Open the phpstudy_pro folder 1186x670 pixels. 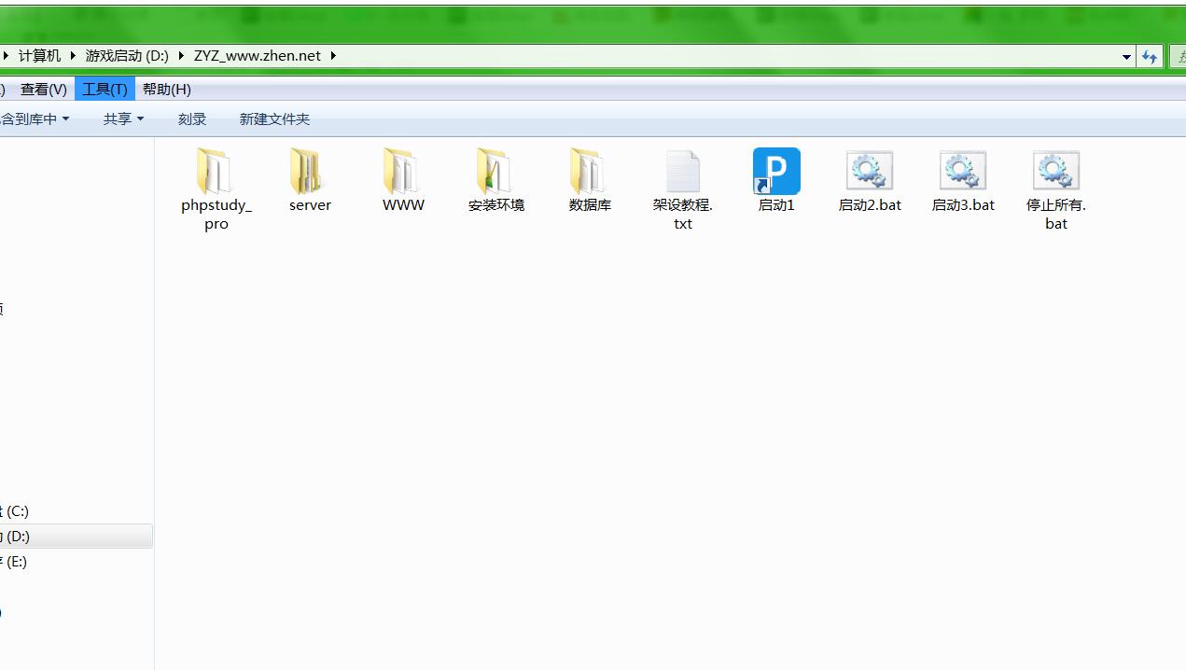point(216,173)
